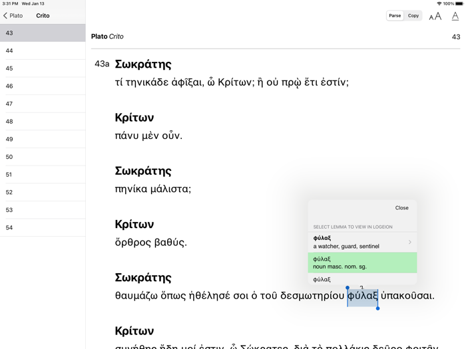Screen dimensions: 466x349
Task: Go back to the Plato list
Action: point(13,16)
